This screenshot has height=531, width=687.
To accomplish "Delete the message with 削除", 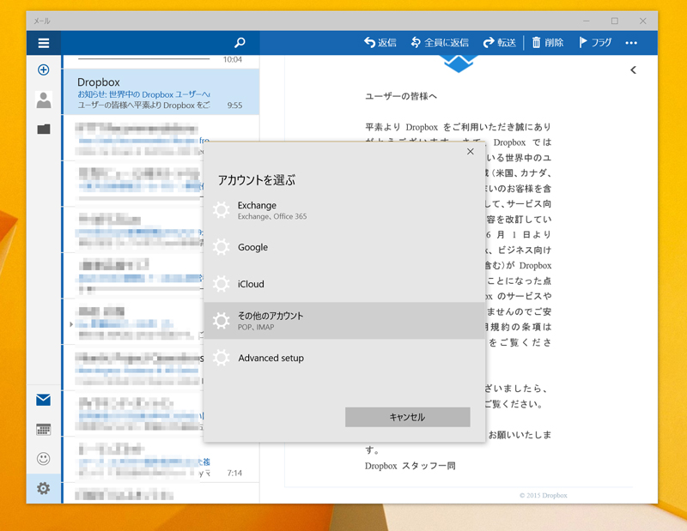I will pyautogui.click(x=548, y=42).
